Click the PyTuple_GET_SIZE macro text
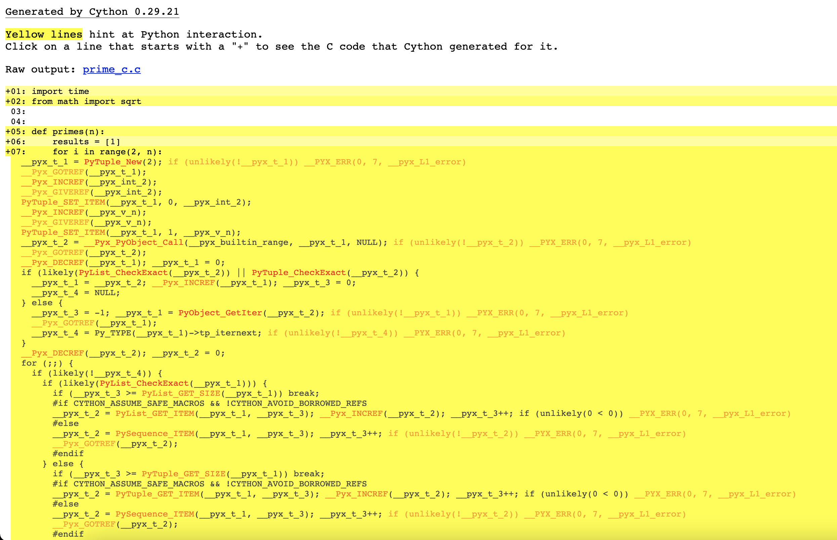The height and width of the screenshot is (540, 837). pyautogui.click(x=184, y=474)
